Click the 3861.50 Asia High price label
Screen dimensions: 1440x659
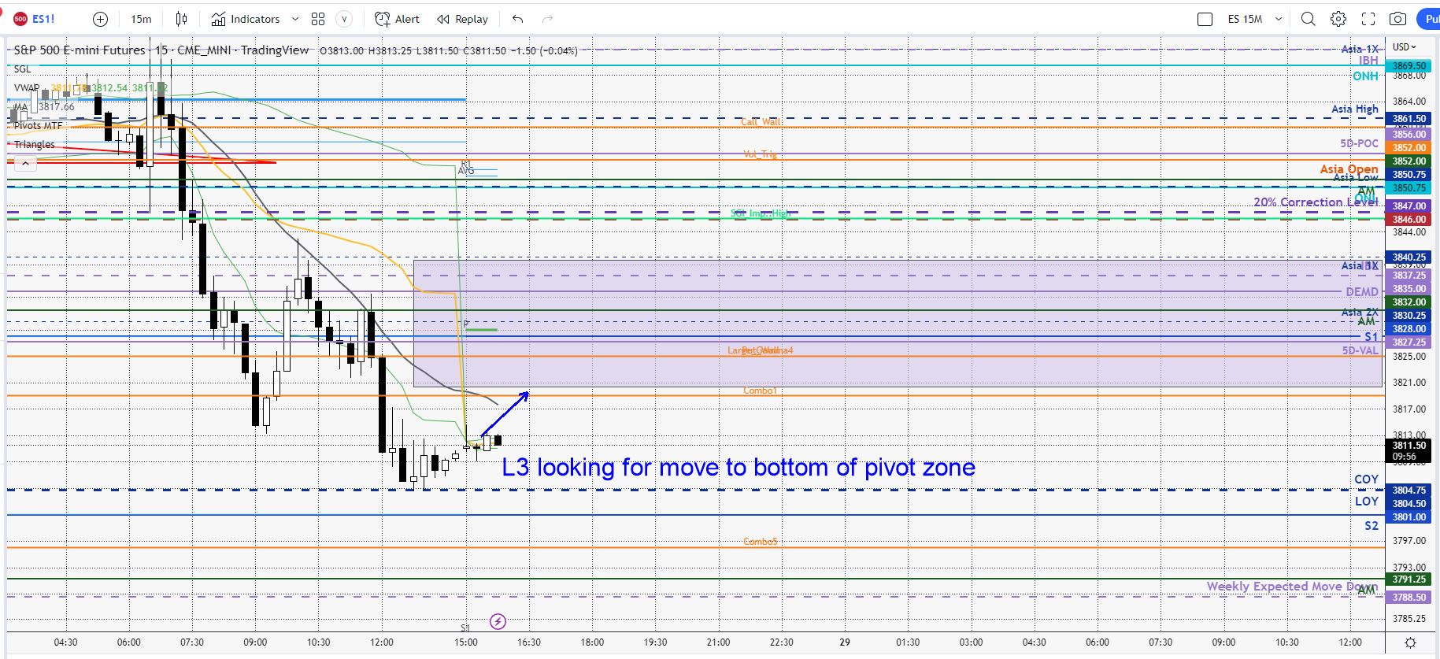click(1409, 119)
